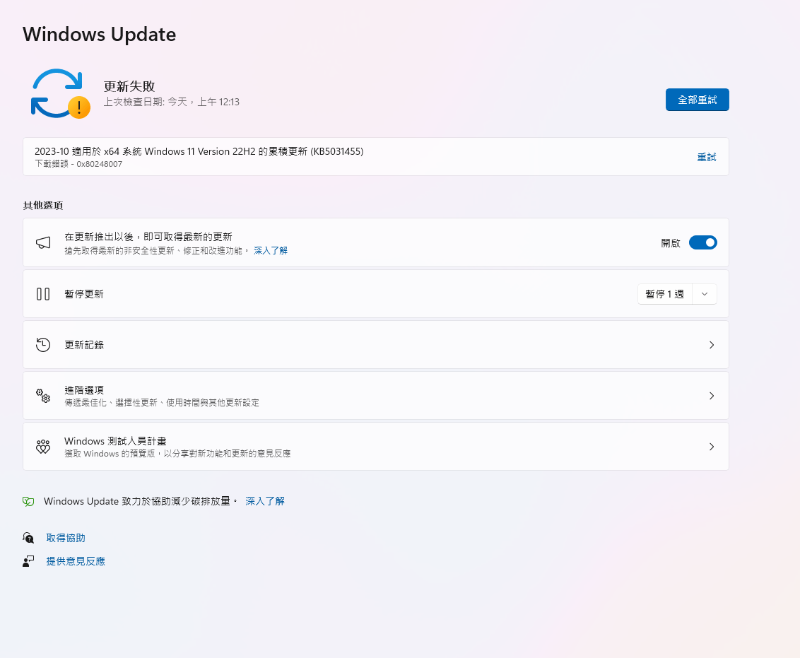Viewport: 800px width, 658px height.
Task: Click the pause icon beside 暫停更新
Action: [43, 294]
